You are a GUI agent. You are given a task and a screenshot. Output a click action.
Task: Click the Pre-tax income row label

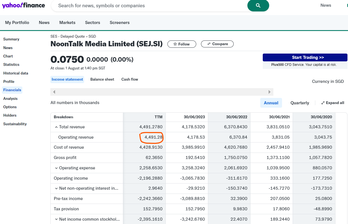[68, 199]
